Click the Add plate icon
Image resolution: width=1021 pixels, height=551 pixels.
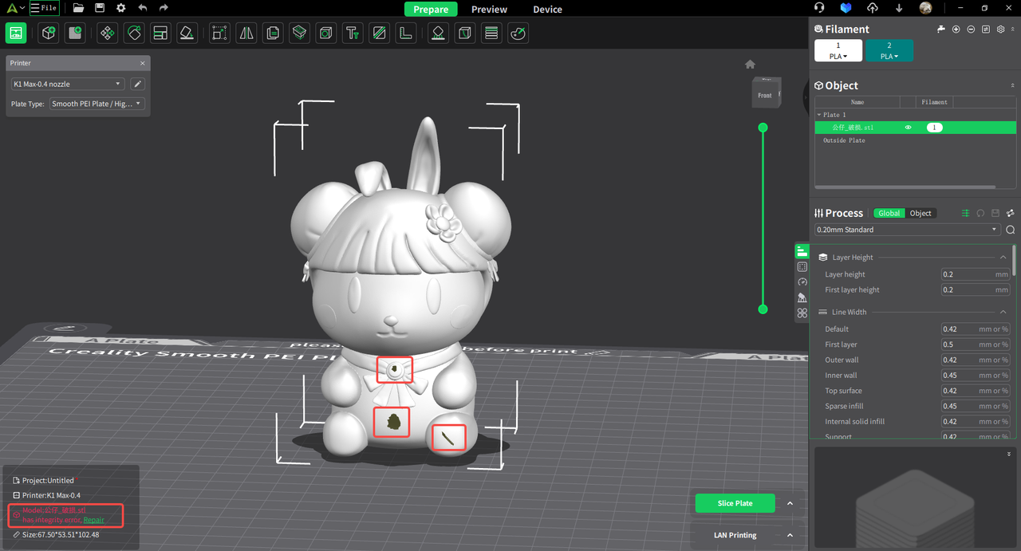point(75,33)
